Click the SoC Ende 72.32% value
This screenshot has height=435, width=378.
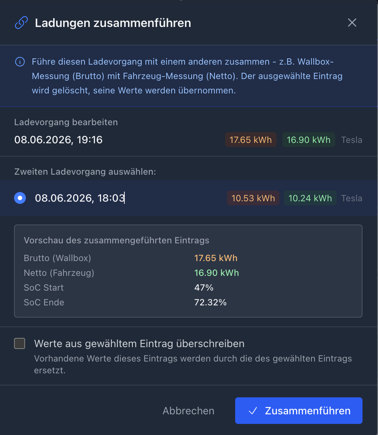coord(210,302)
